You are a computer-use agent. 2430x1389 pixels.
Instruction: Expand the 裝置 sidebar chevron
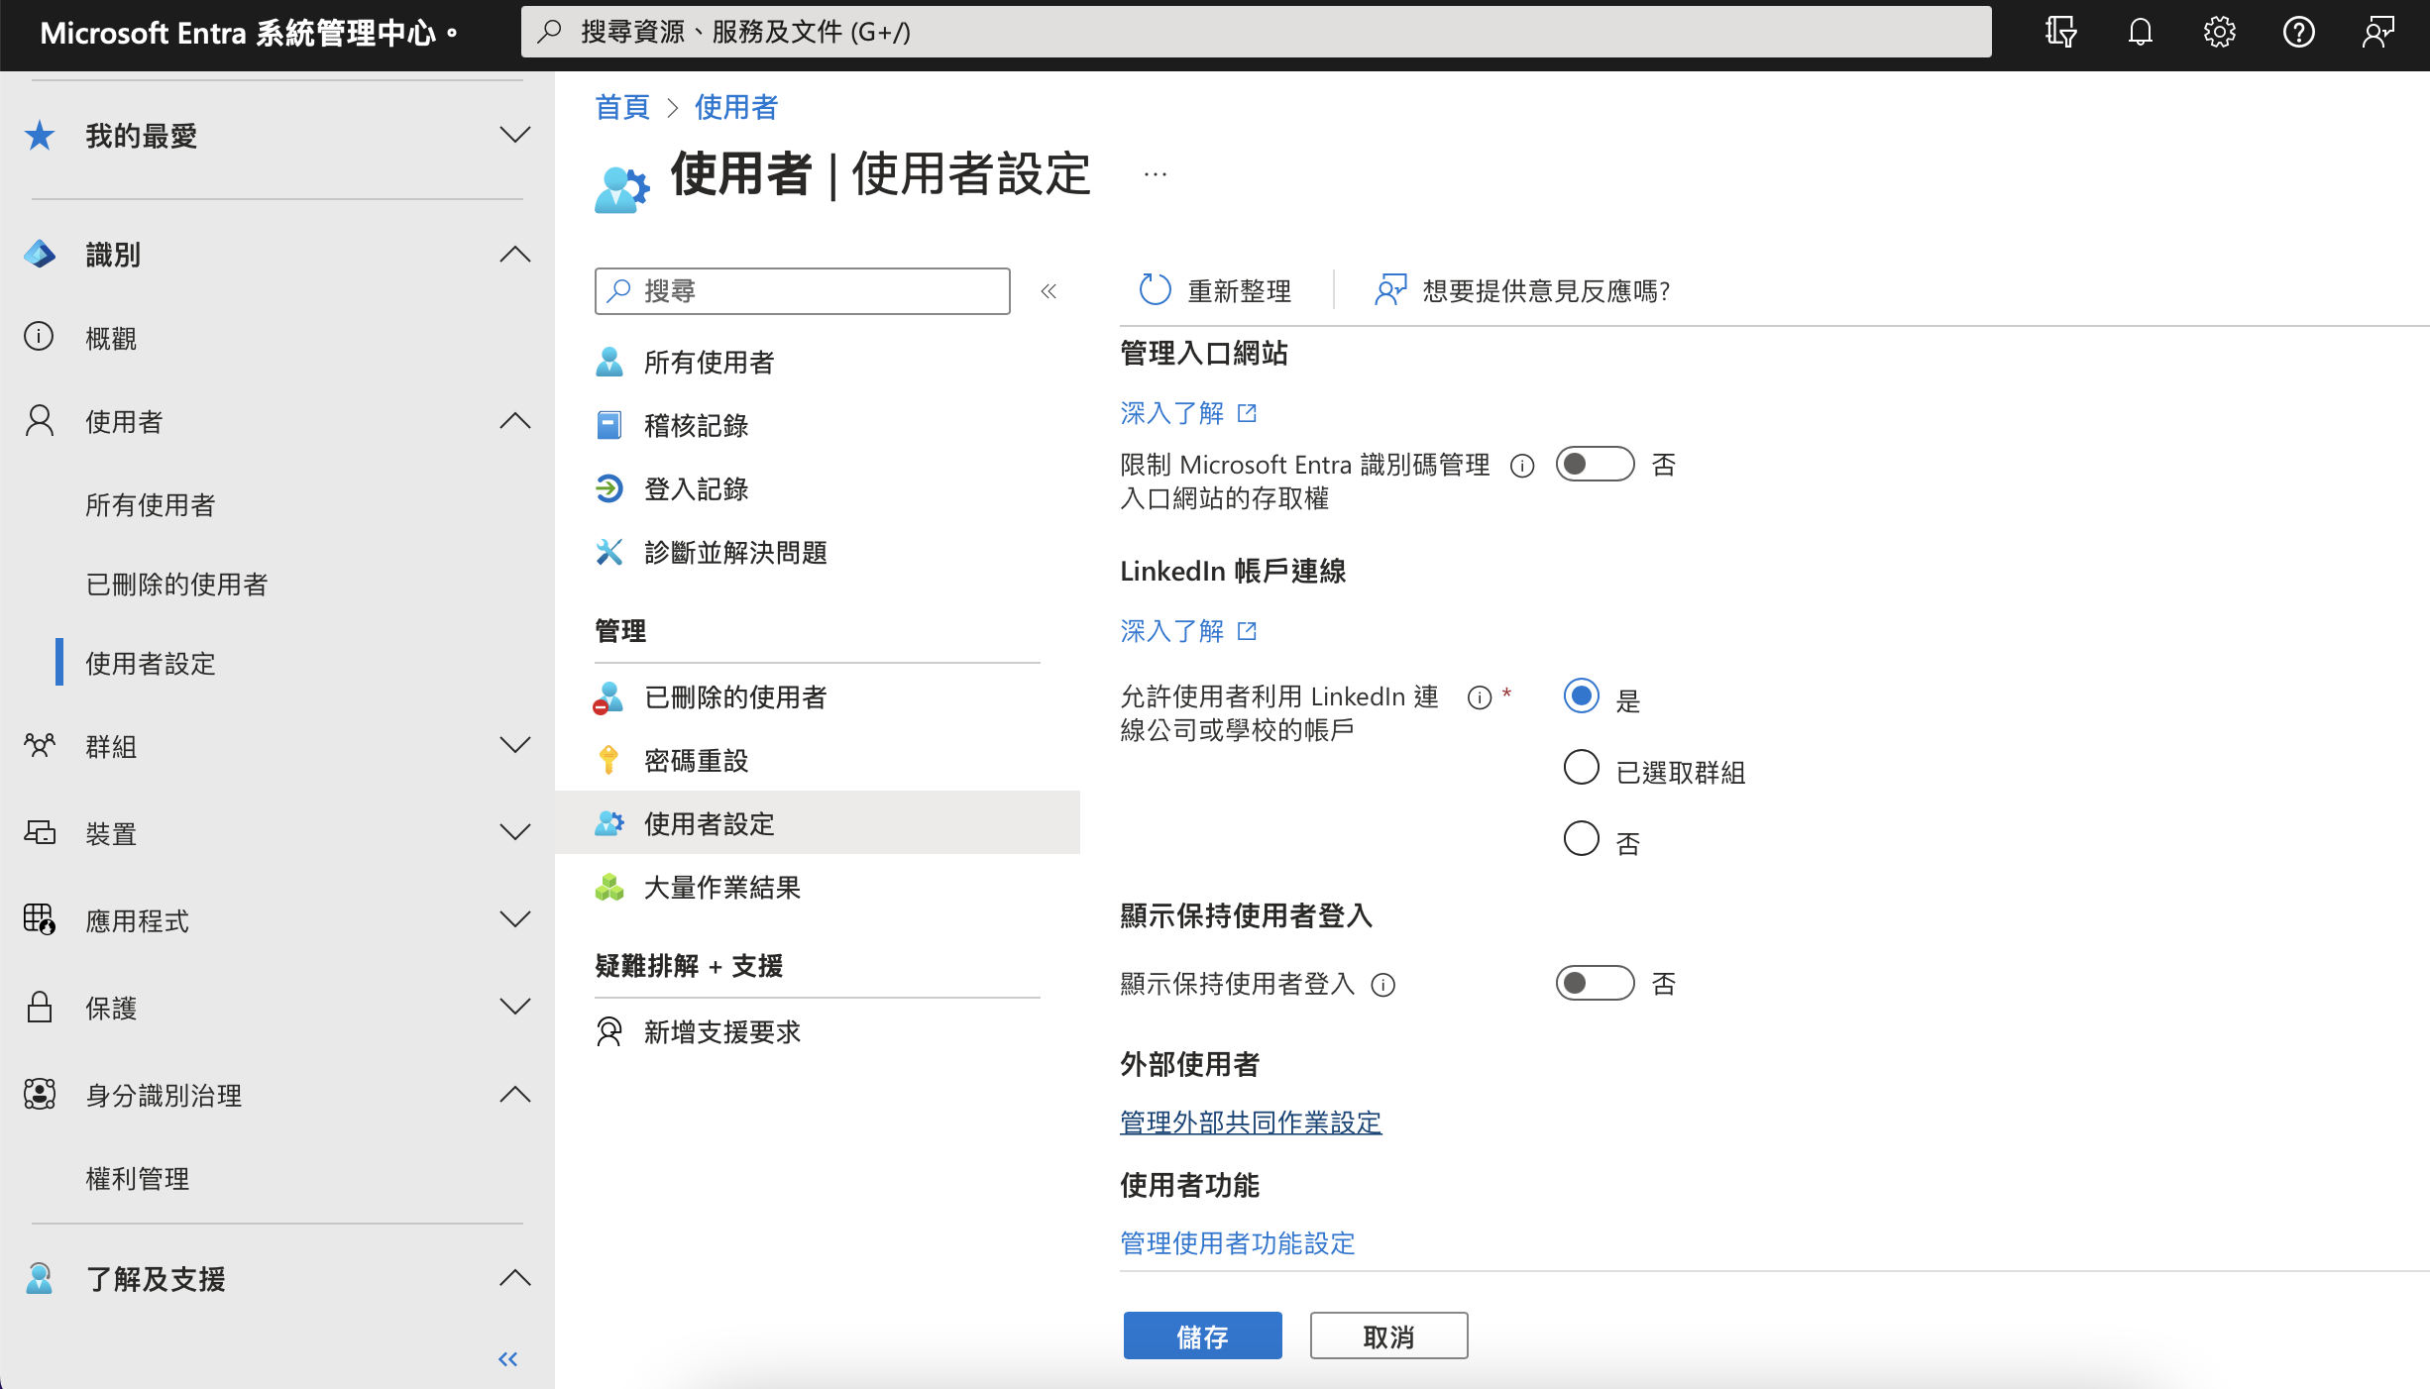click(x=515, y=832)
